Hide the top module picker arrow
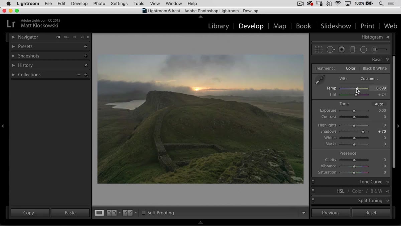 click(x=200, y=16)
